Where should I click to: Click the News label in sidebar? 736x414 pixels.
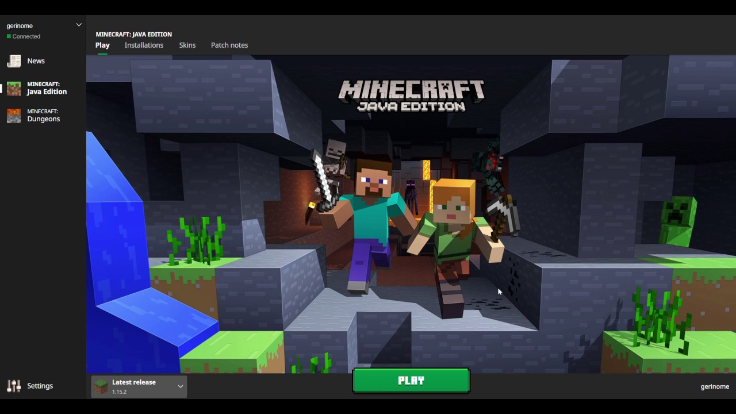click(x=36, y=61)
